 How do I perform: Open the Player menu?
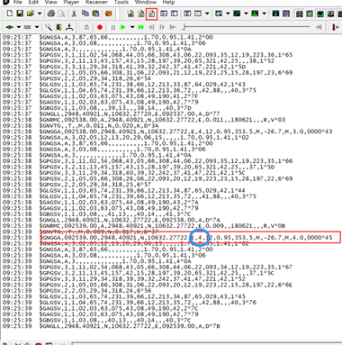click(x=71, y=2)
